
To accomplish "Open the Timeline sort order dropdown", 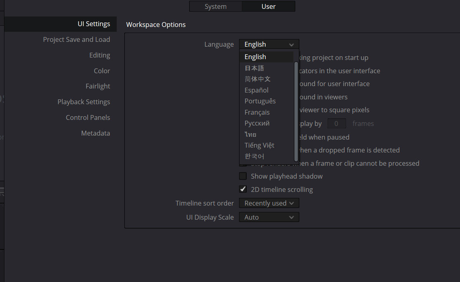I will 269,203.
